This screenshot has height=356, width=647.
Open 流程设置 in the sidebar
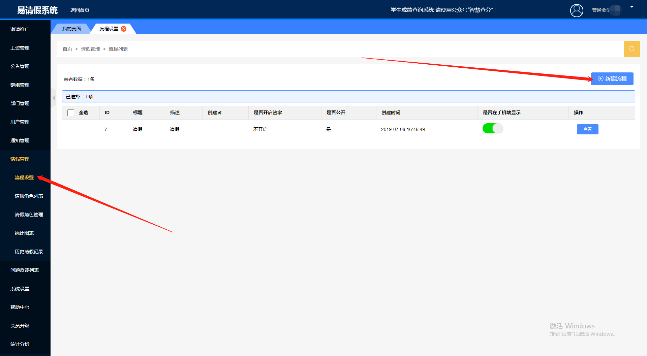pos(24,177)
